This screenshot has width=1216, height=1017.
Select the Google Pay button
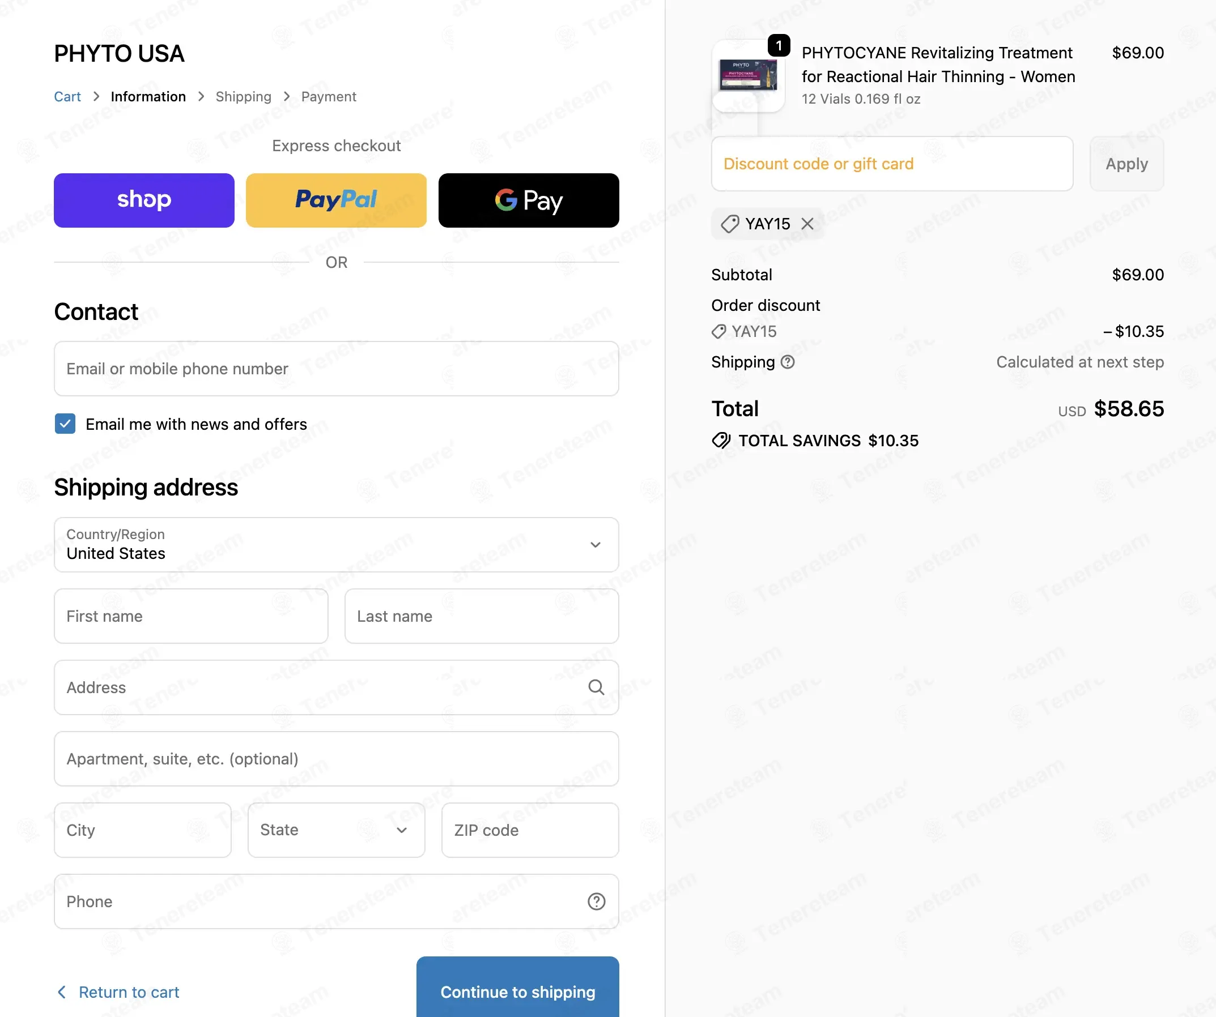528,200
